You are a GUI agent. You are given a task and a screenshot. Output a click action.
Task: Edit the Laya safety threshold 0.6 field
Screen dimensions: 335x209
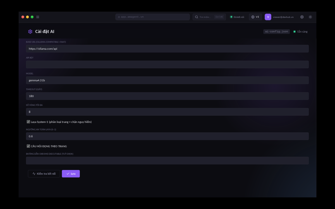coord(167,136)
